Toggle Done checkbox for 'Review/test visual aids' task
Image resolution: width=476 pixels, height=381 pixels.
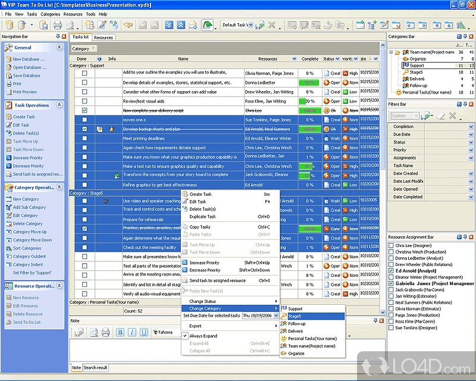(x=84, y=101)
